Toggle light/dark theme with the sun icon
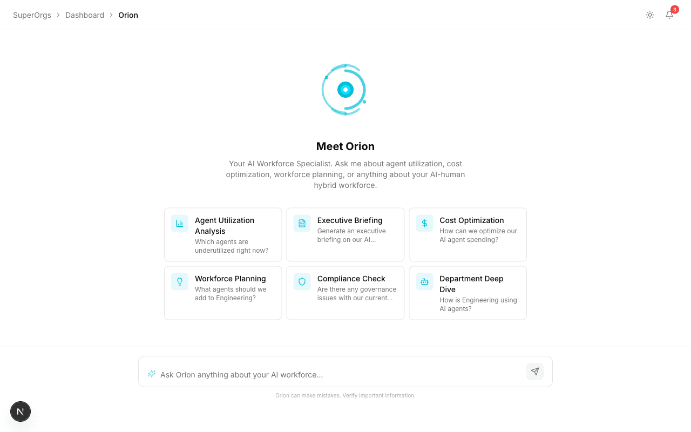 (x=650, y=15)
